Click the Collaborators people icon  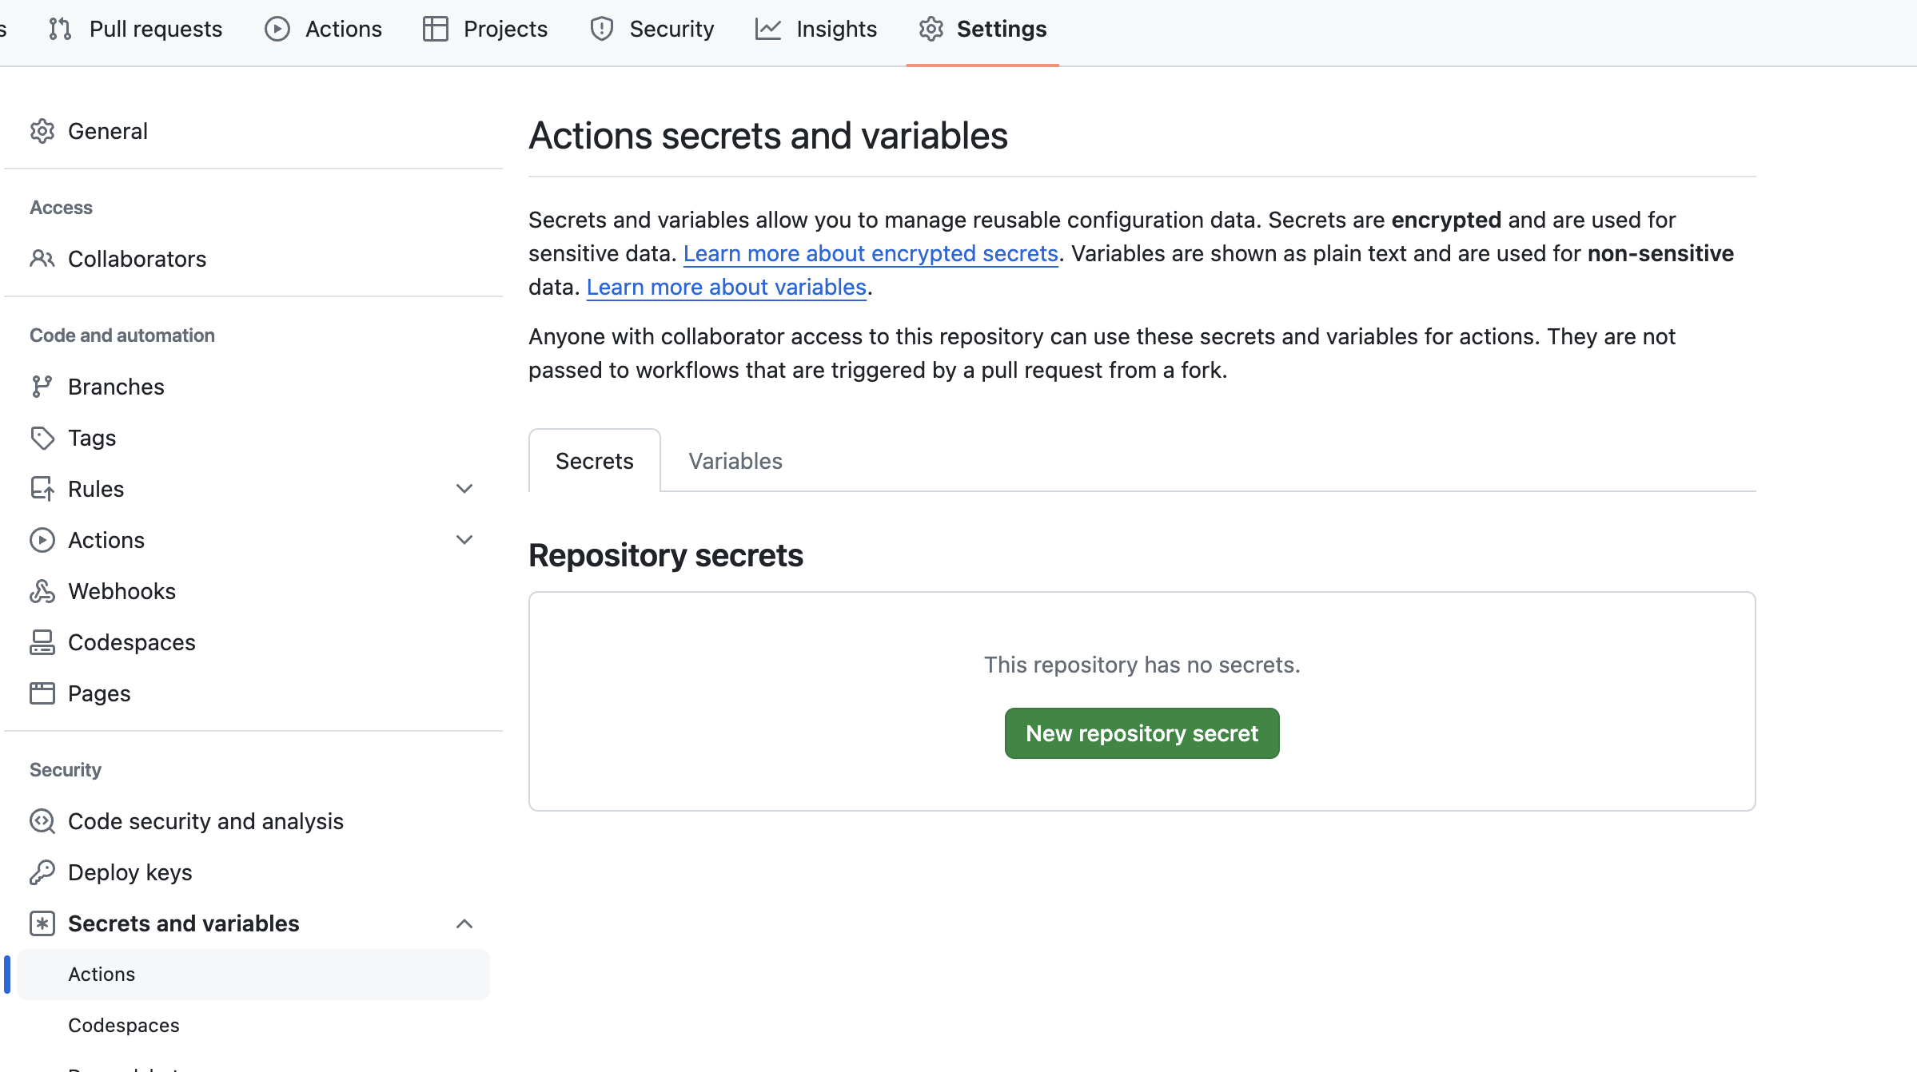click(x=42, y=258)
